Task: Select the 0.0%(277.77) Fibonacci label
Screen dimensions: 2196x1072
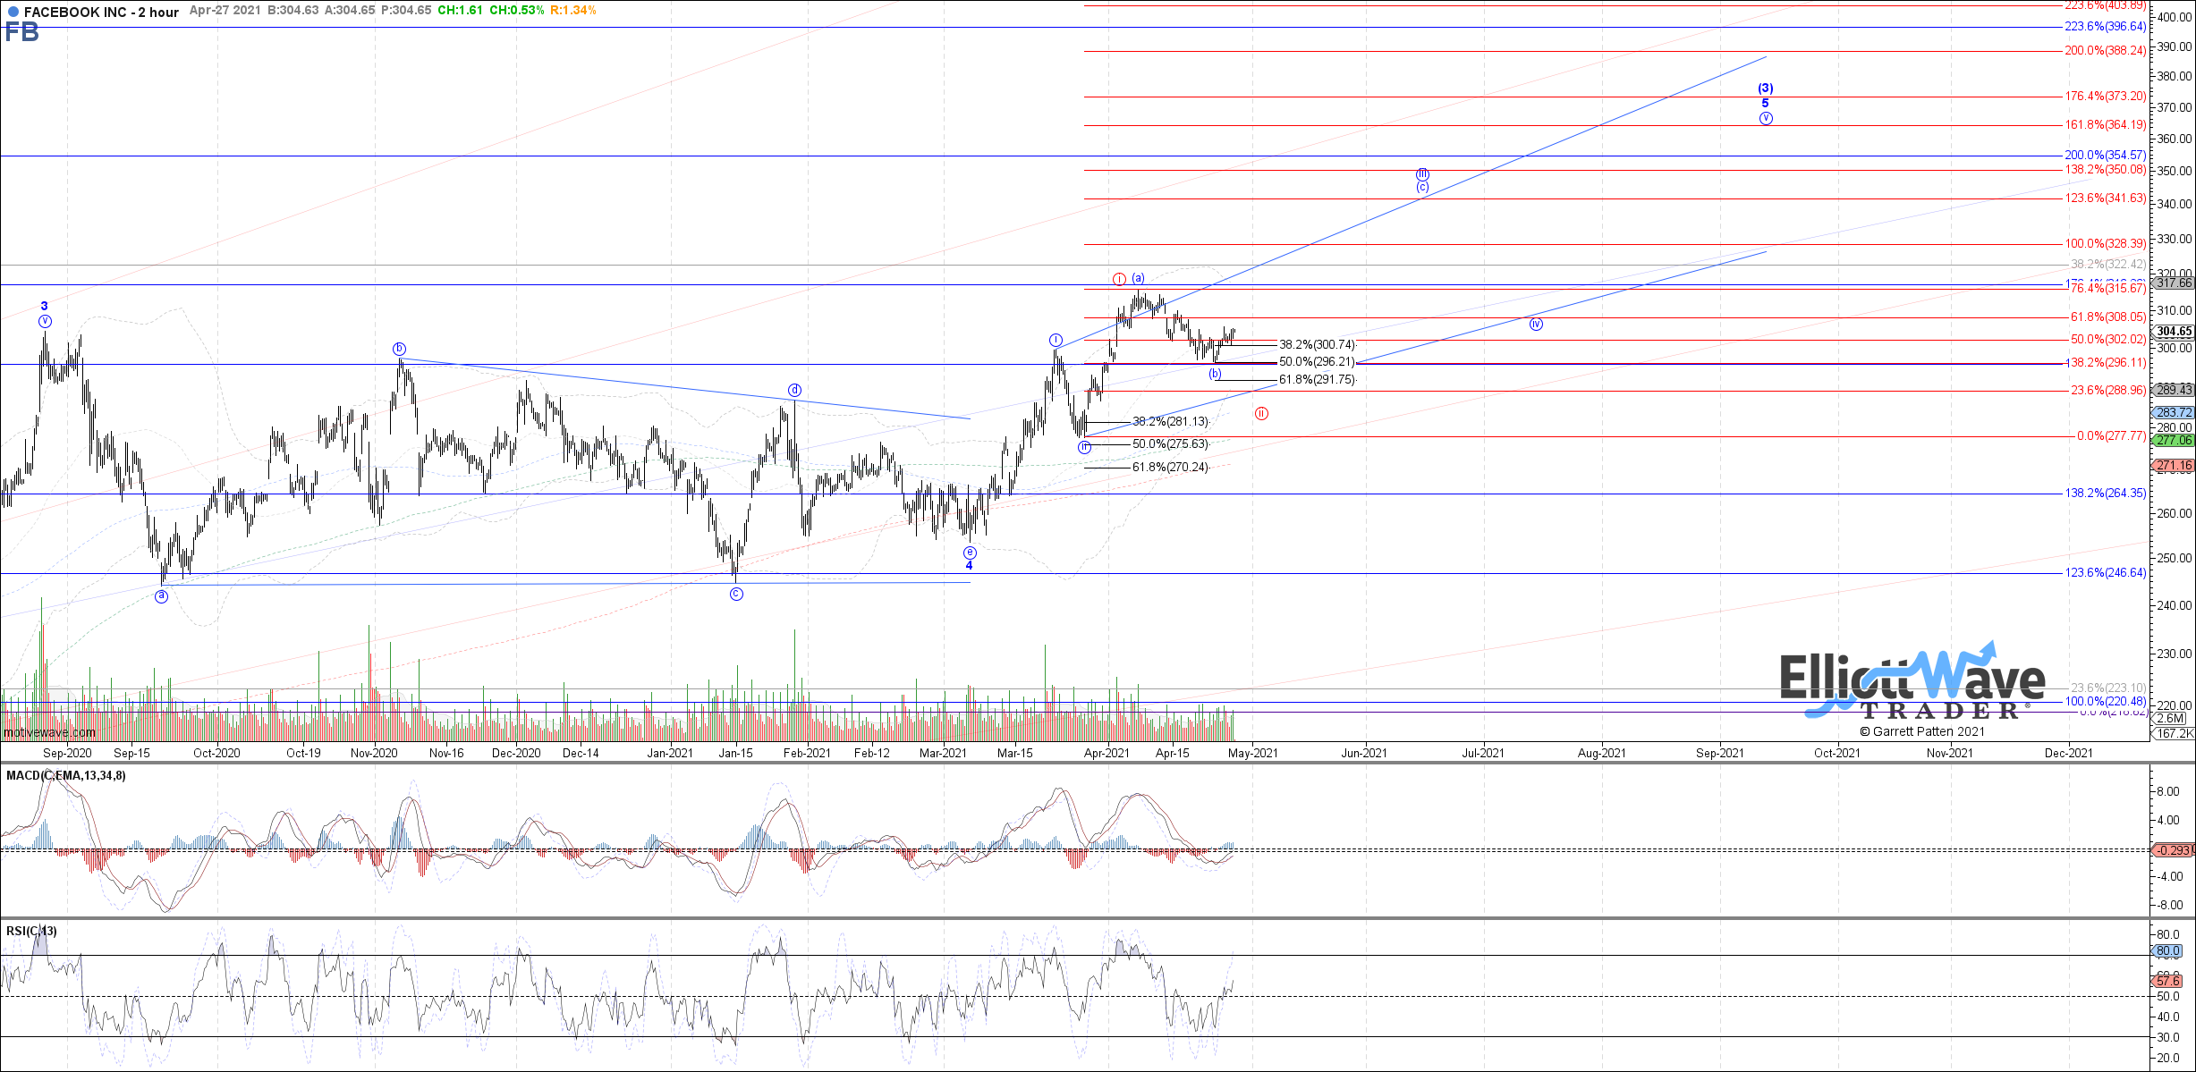Action: pos(2111,435)
